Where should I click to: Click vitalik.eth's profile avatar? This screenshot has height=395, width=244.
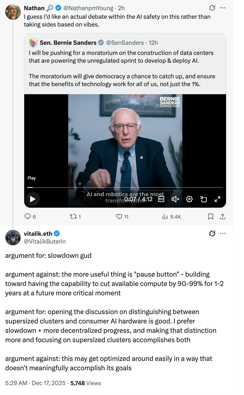click(x=13, y=238)
